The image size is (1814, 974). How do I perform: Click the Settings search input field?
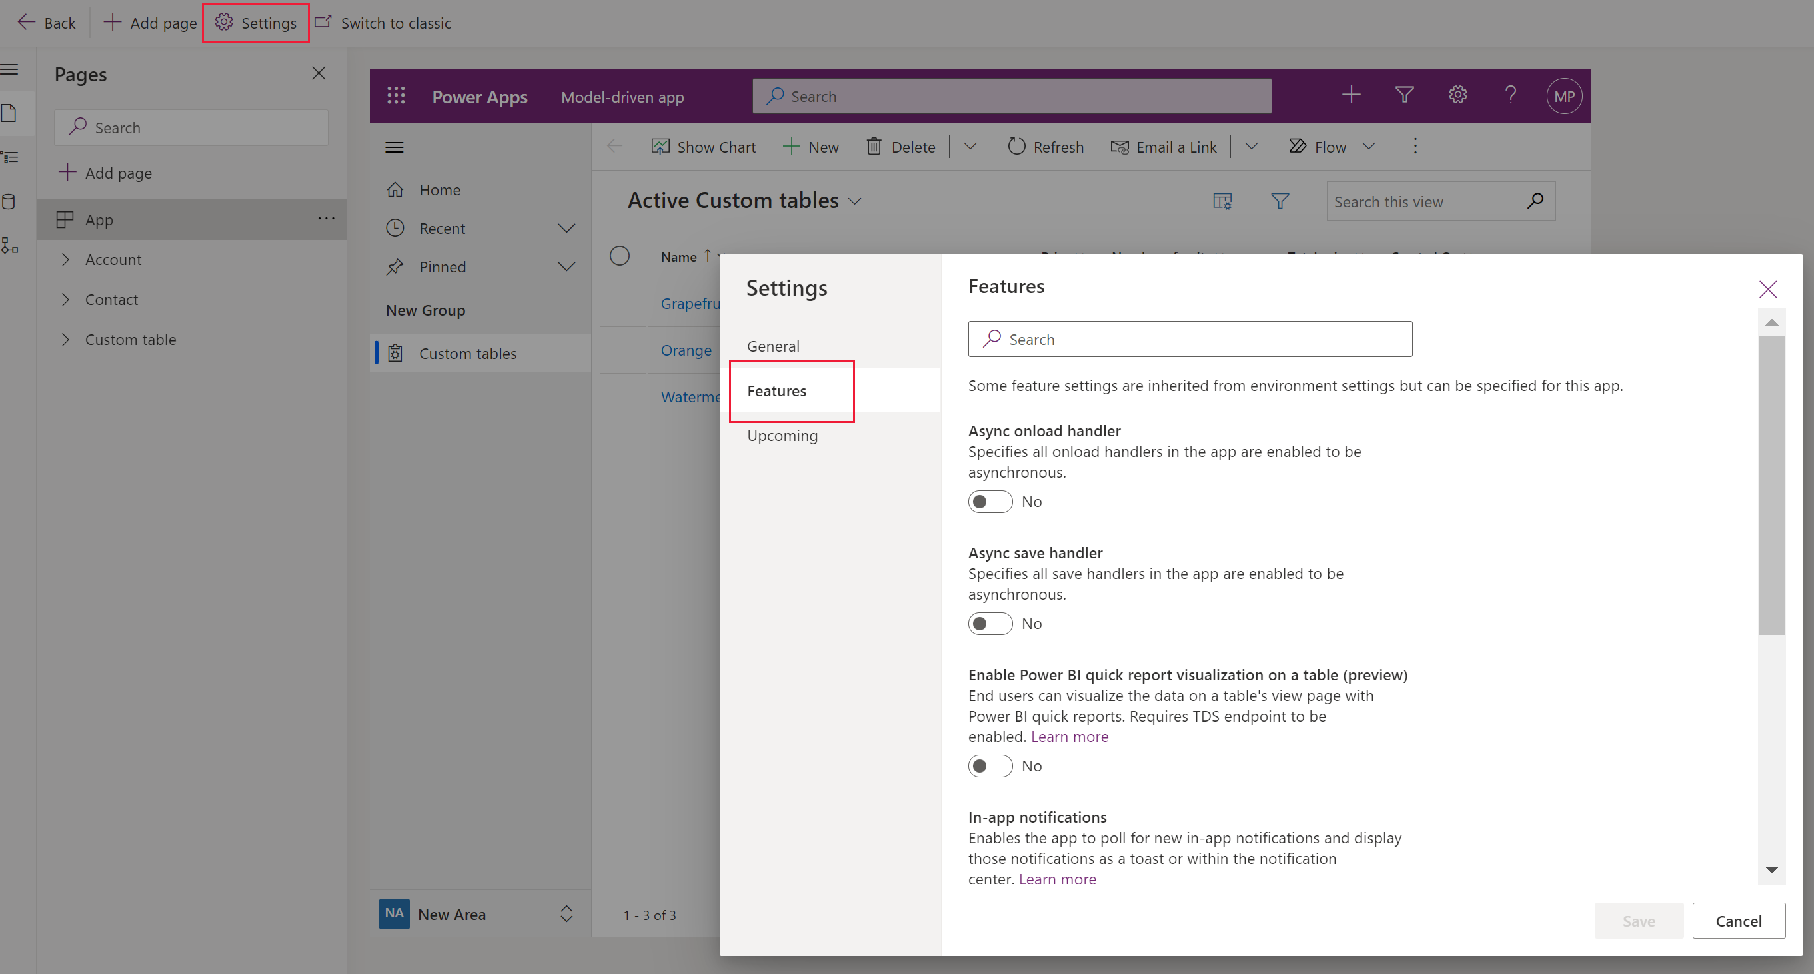[1190, 338]
